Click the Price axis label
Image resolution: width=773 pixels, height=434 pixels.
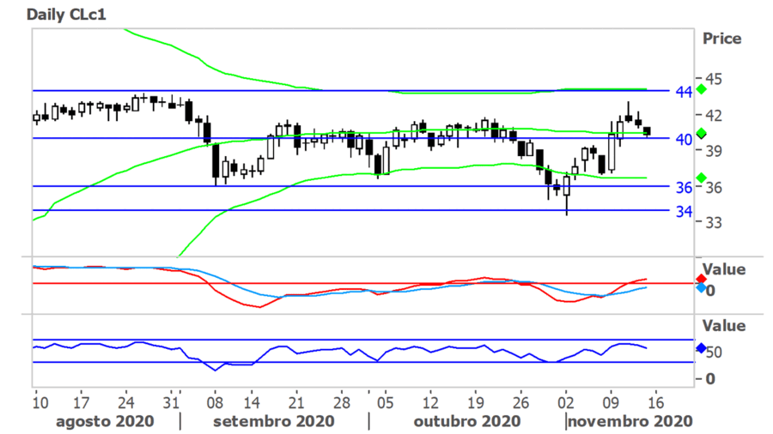(721, 39)
